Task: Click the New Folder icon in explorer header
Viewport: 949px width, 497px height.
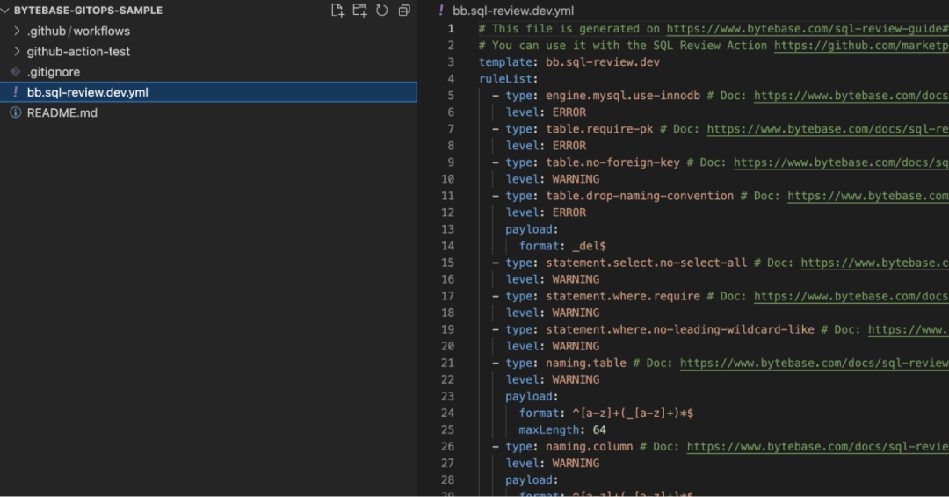Action: tap(360, 11)
